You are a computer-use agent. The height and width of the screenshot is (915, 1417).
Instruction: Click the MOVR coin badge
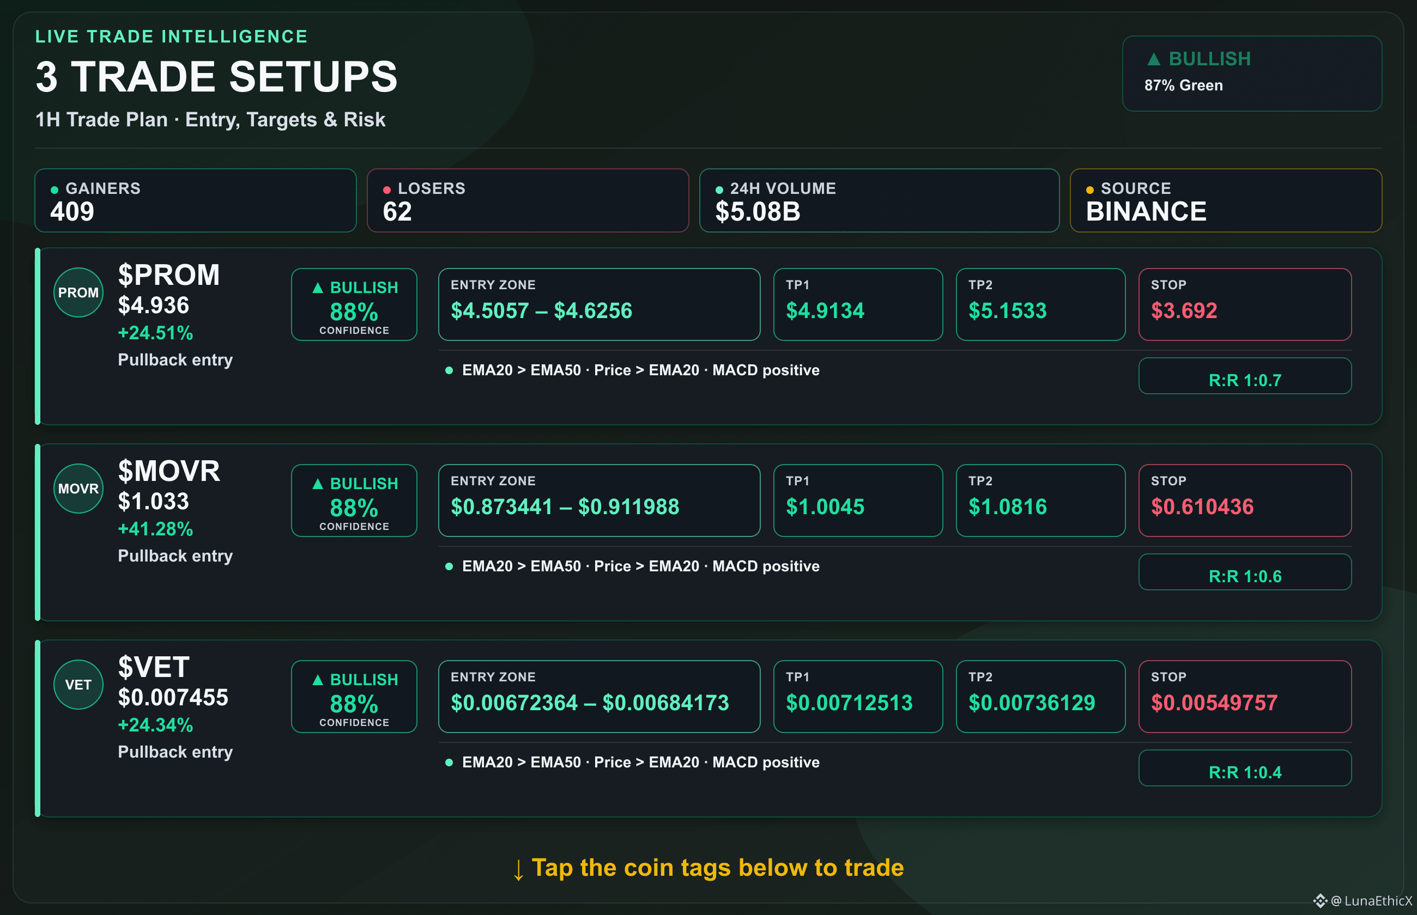click(78, 489)
